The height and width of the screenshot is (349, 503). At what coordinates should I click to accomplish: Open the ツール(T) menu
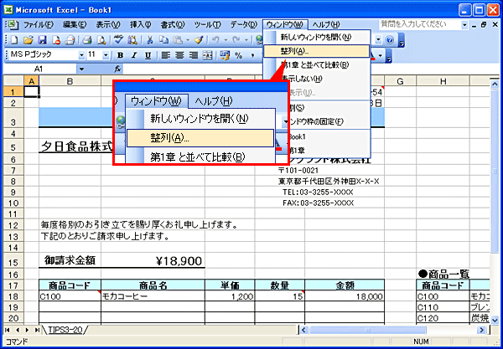[208, 24]
